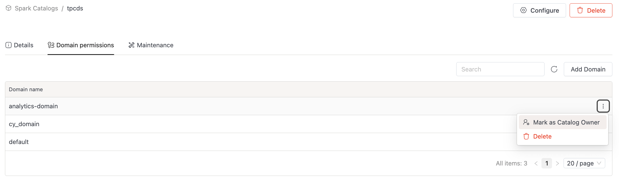Go to the previous page arrow
Image resolution: width=619 pixels, height=188 pixels.
(x=536, y=163)
